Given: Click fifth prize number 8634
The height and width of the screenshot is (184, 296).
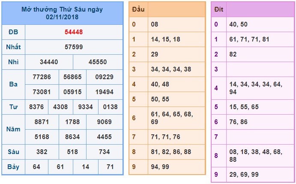Looking at the screenshot, I should coord(72,137).
